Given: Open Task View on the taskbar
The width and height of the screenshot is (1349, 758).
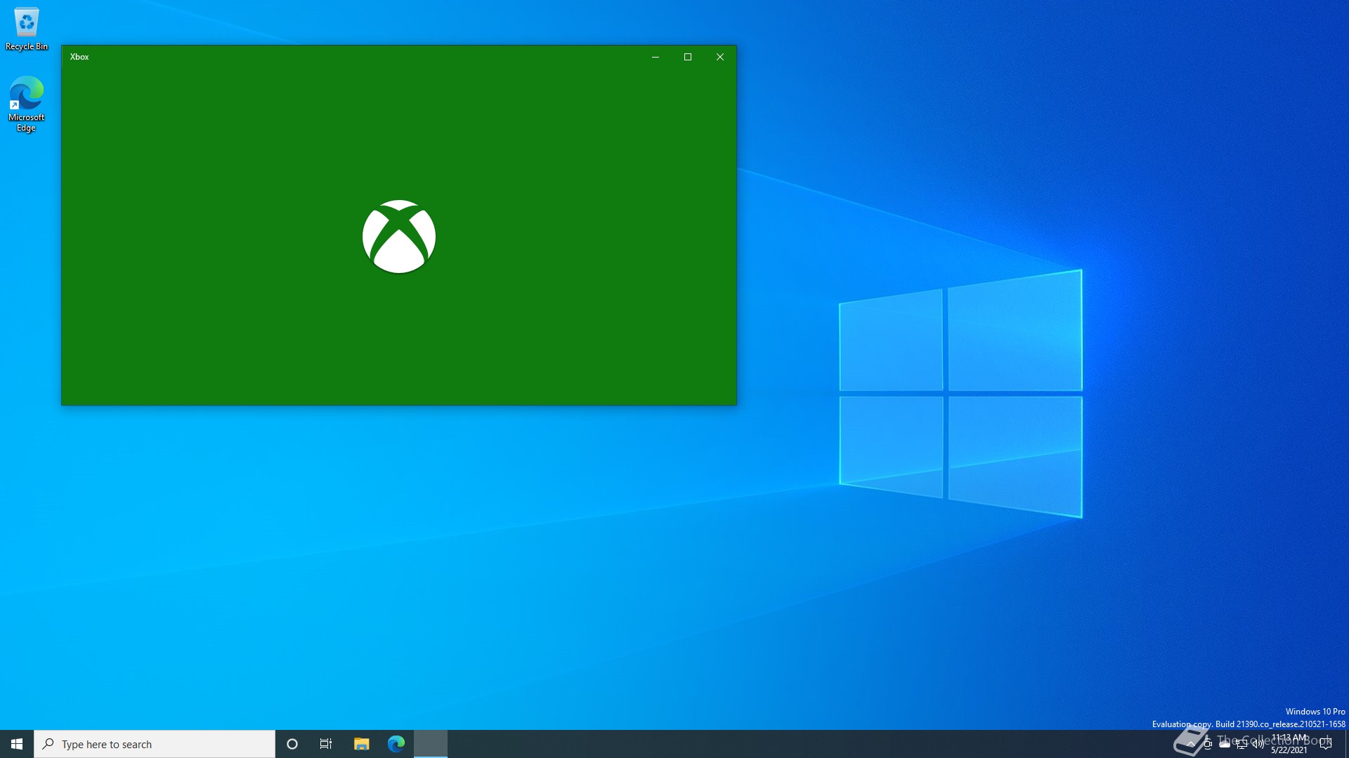Looking at the screenshot, I should pyautogui.click(x=326, y=744).
